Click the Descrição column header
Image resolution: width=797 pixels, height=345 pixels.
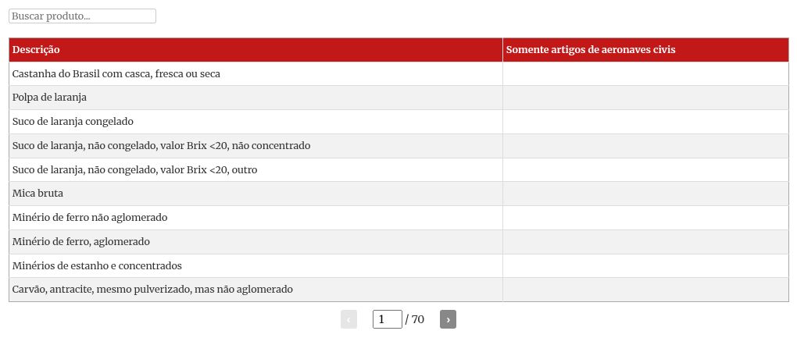[x=36, y=50]
